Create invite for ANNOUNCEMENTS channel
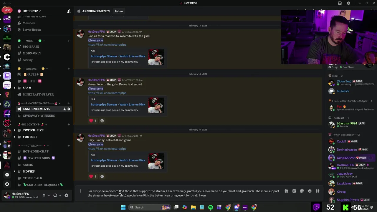Viewport: 377px width, 212px height. tap(65, 109)
